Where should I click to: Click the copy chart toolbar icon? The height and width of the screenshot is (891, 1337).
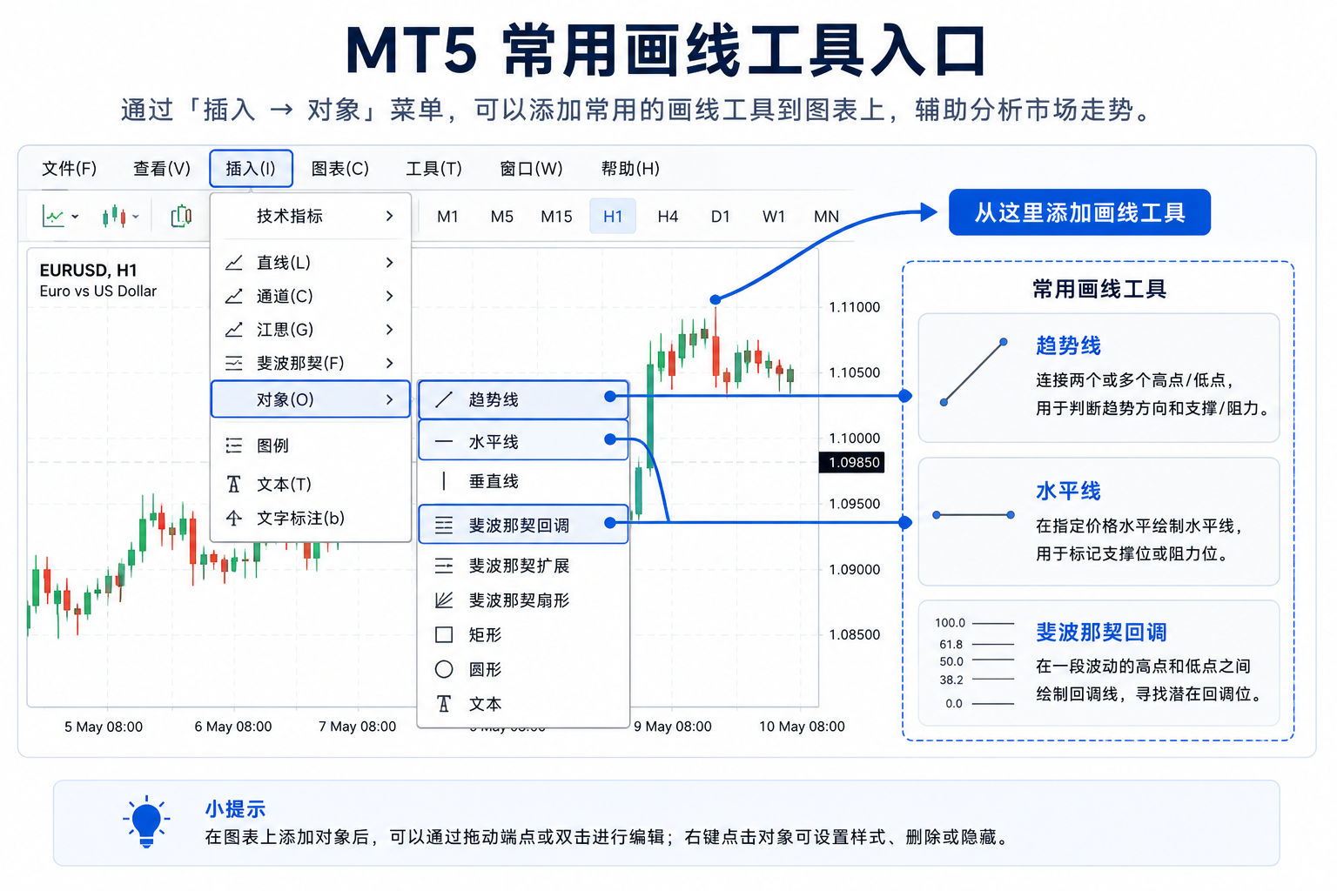point(181,216)
